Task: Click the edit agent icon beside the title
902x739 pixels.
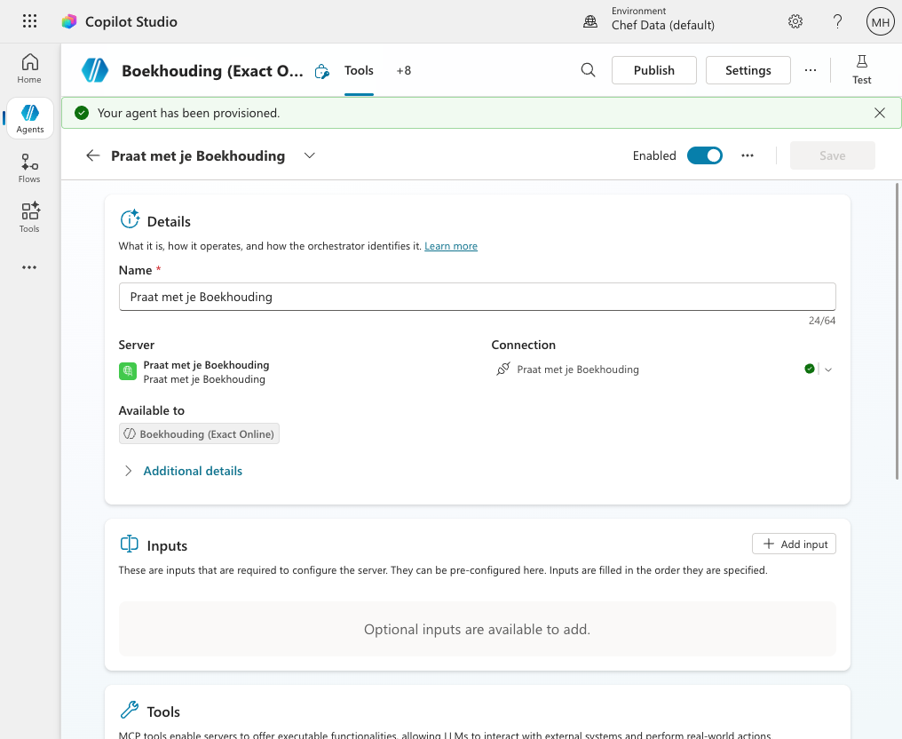Action: [322, 71]
